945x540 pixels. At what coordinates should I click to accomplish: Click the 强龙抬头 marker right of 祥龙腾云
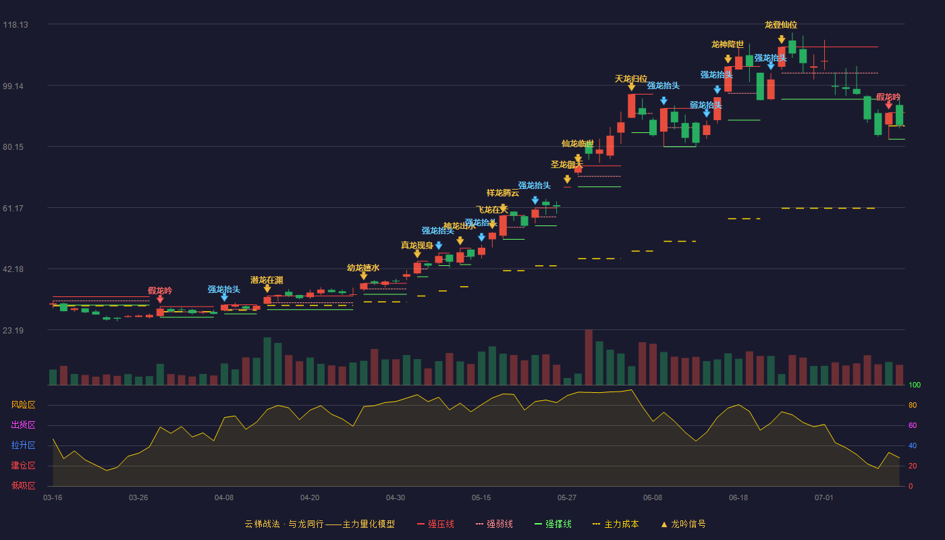pyautogui.click(x=535, y=200)
